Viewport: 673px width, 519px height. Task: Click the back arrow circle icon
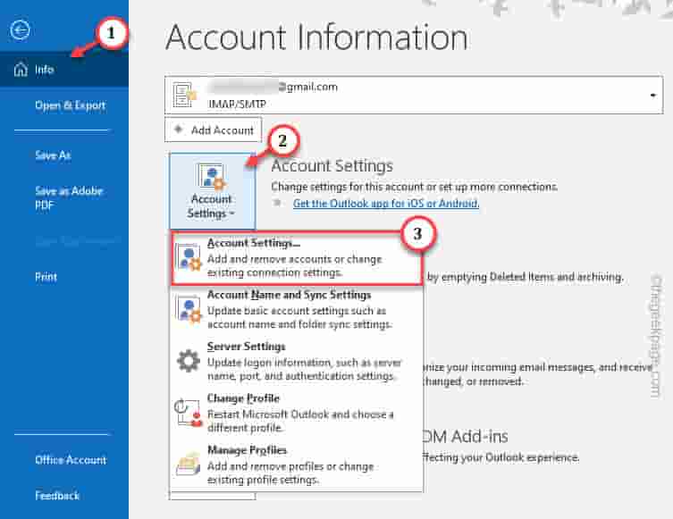click(20, 30)
